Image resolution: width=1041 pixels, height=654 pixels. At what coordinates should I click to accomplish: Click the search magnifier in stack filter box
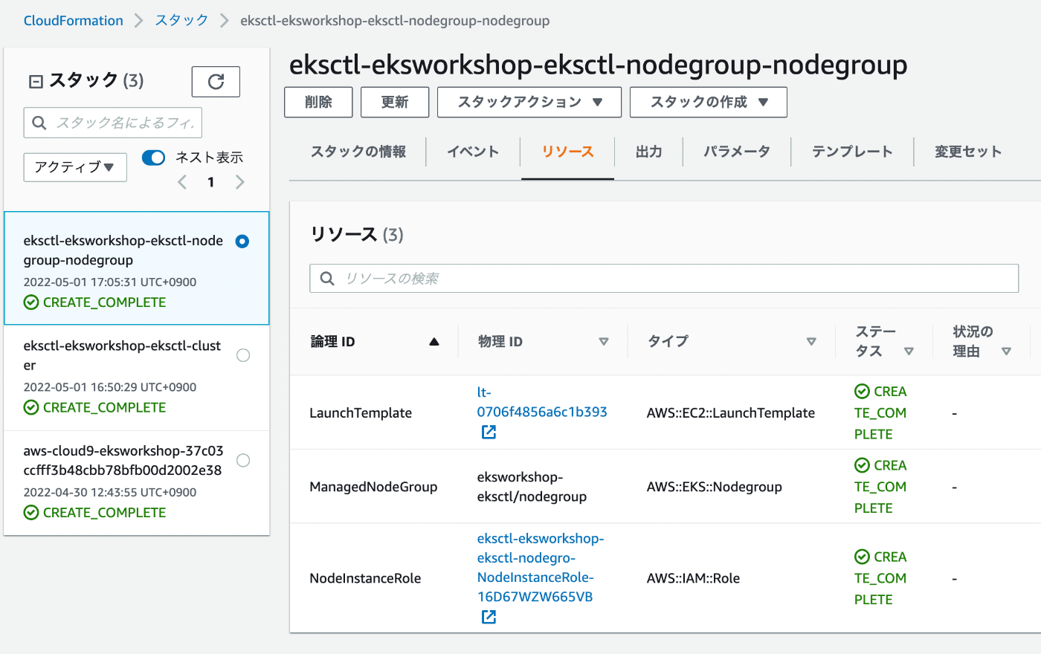[39, 123]
